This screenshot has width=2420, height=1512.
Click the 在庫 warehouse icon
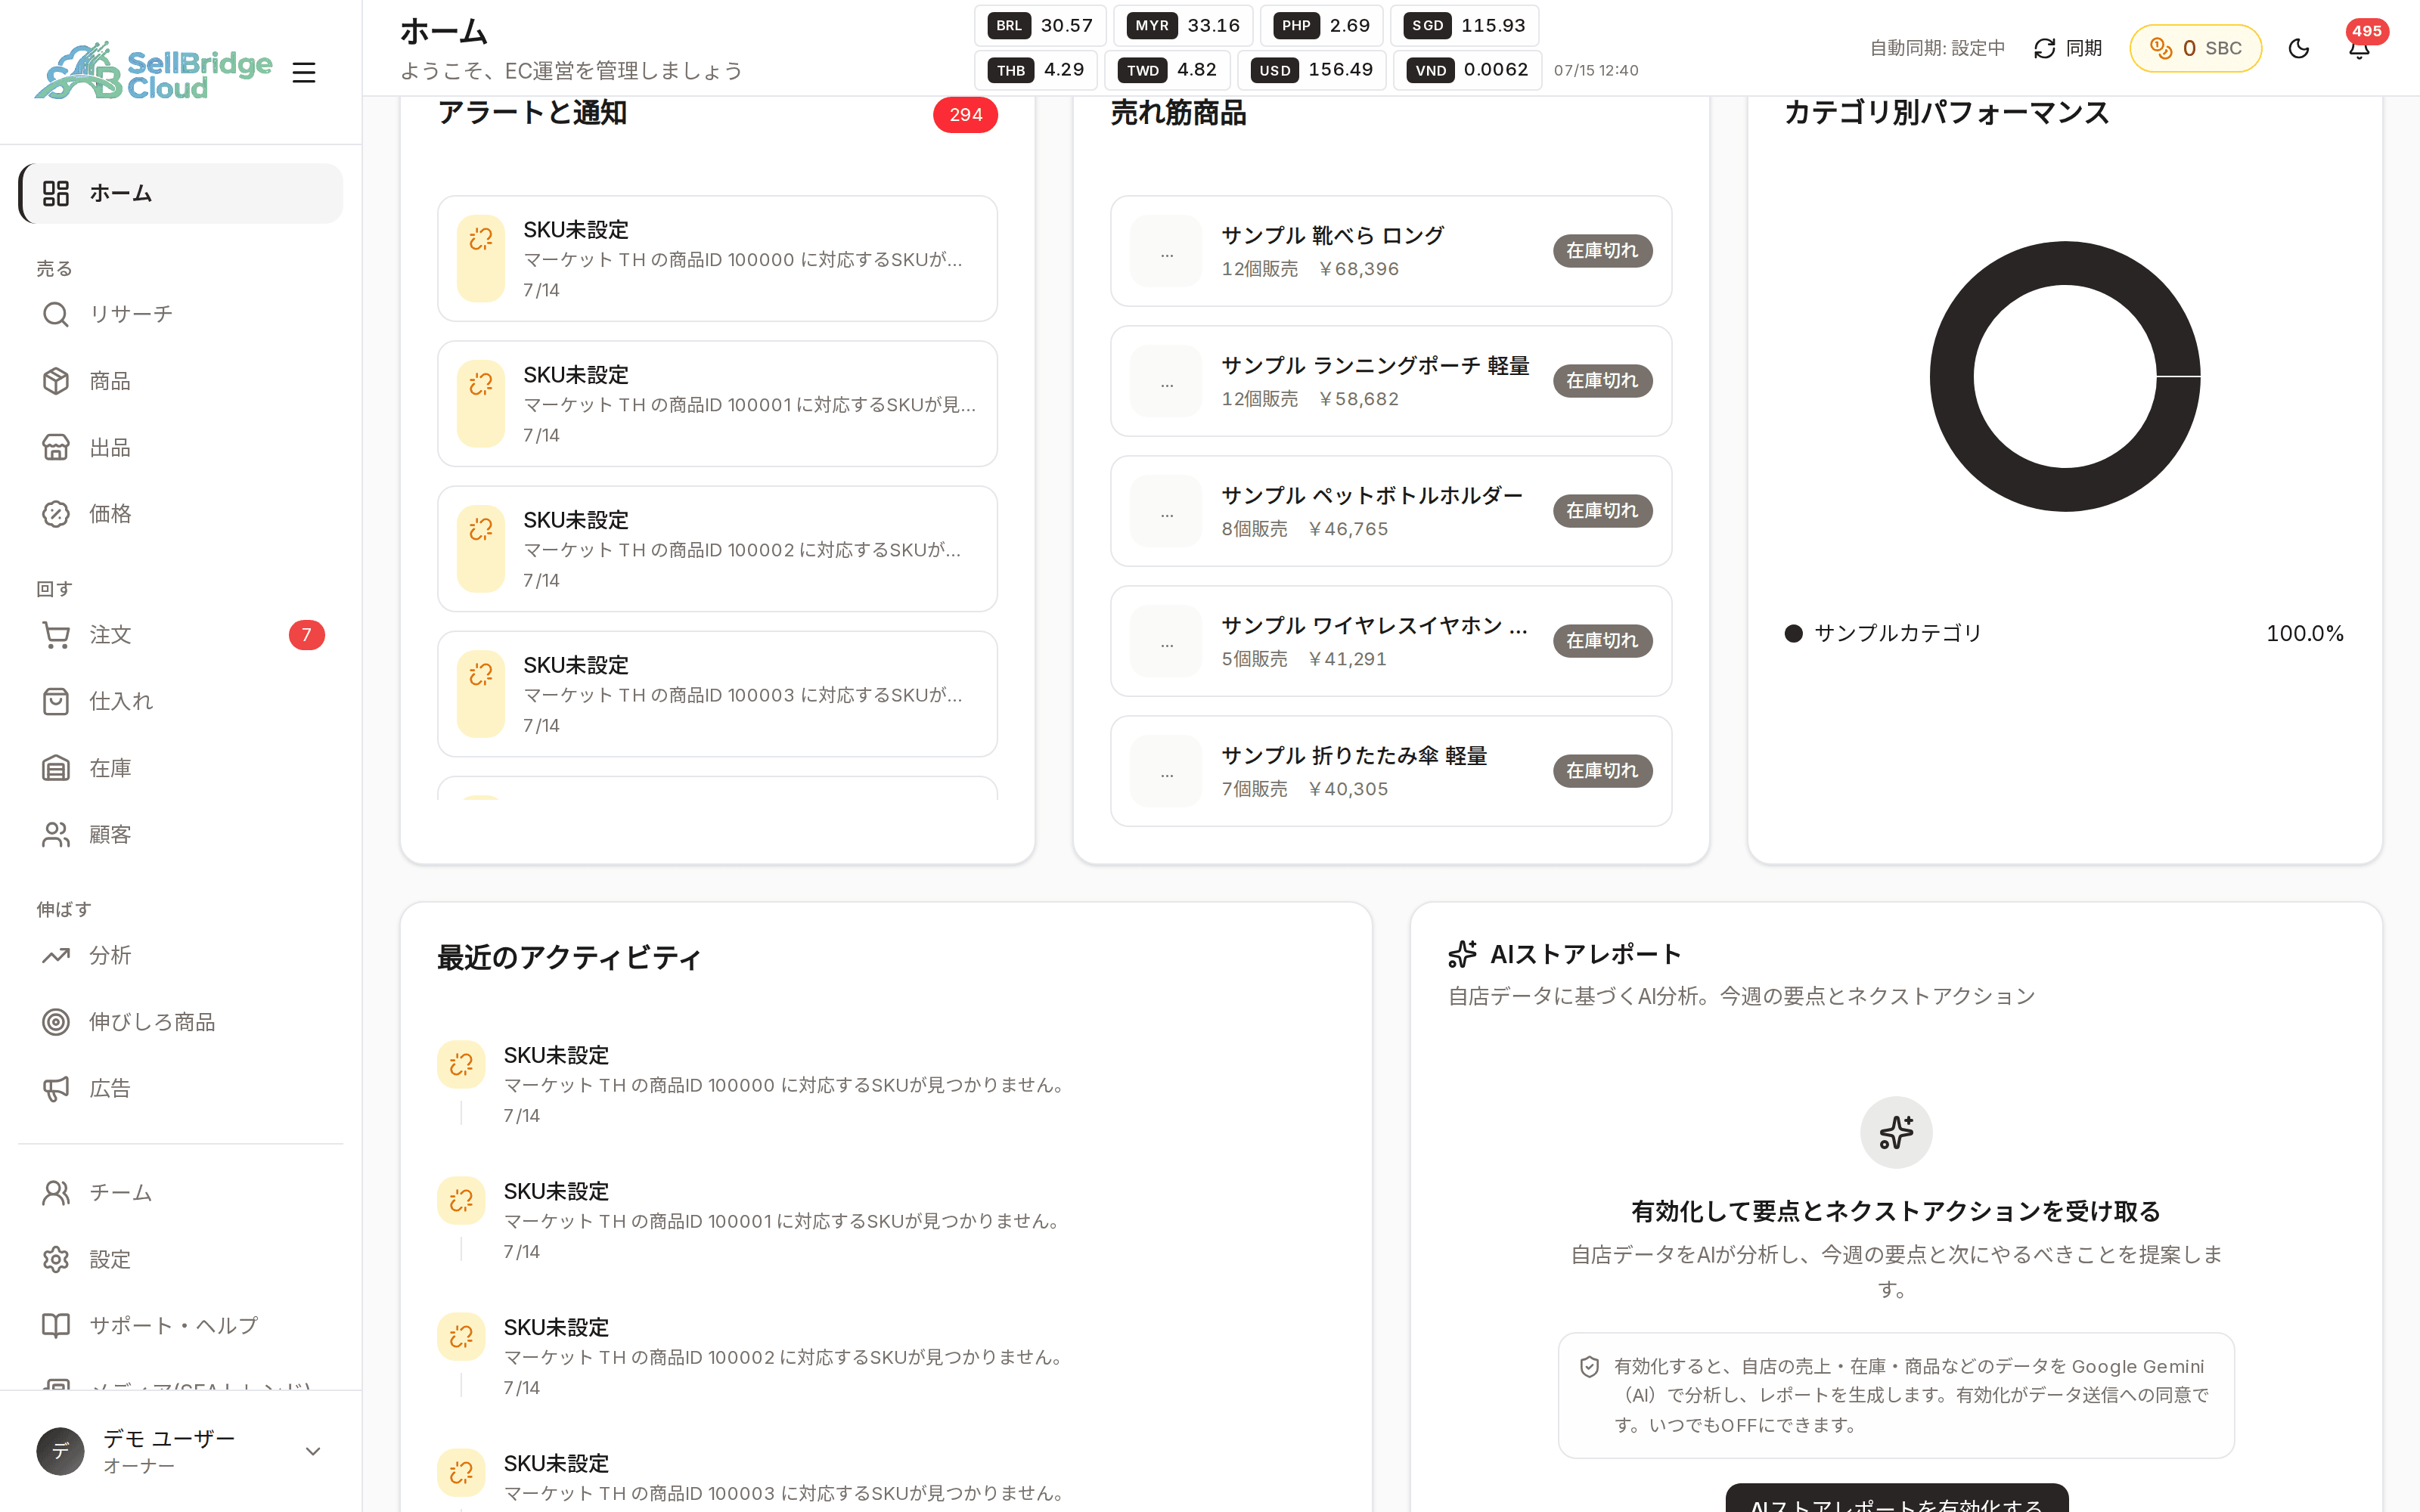tap(56, 768)
